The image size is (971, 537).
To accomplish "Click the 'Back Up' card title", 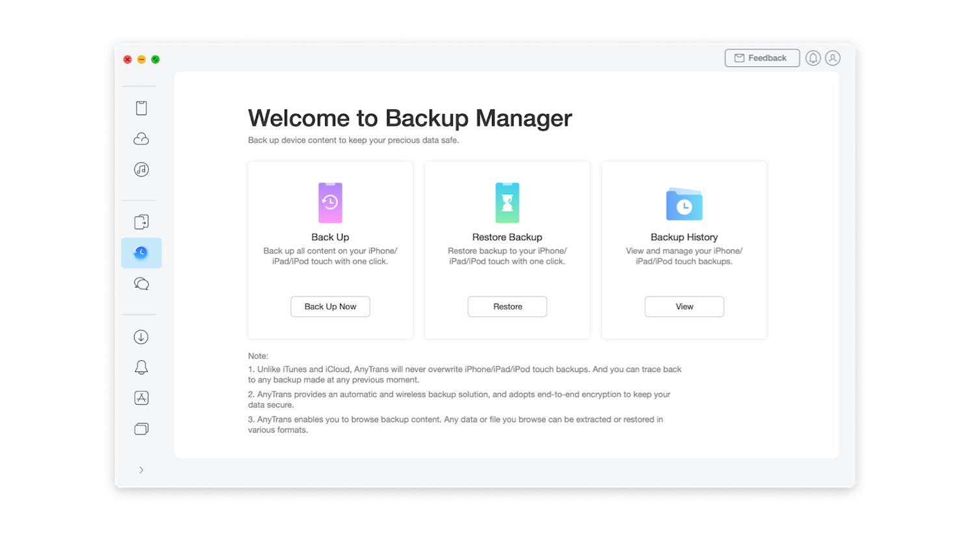I will [x=330, y=237].
